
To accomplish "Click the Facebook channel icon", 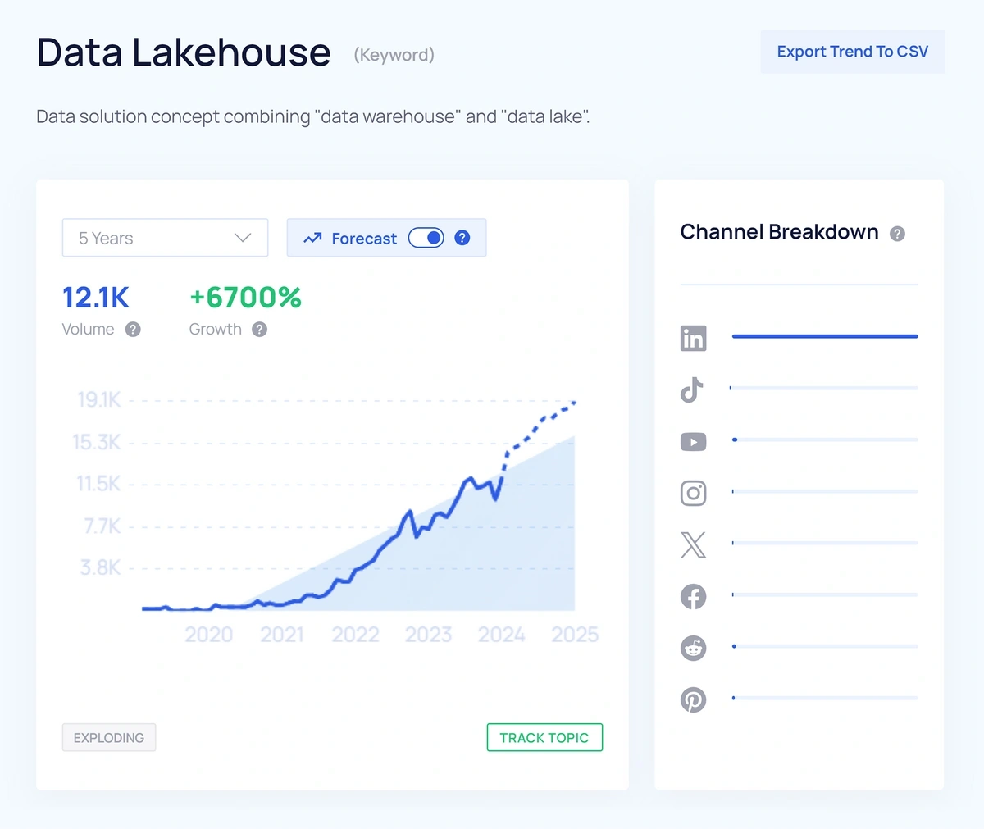I will 693,596.
